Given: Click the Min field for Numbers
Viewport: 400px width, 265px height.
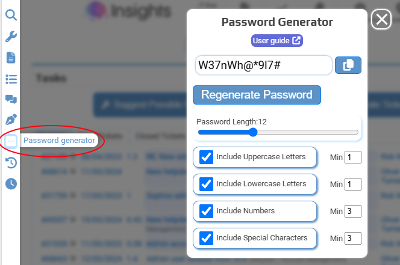Looking at the screenshot, I should (353, 211).
